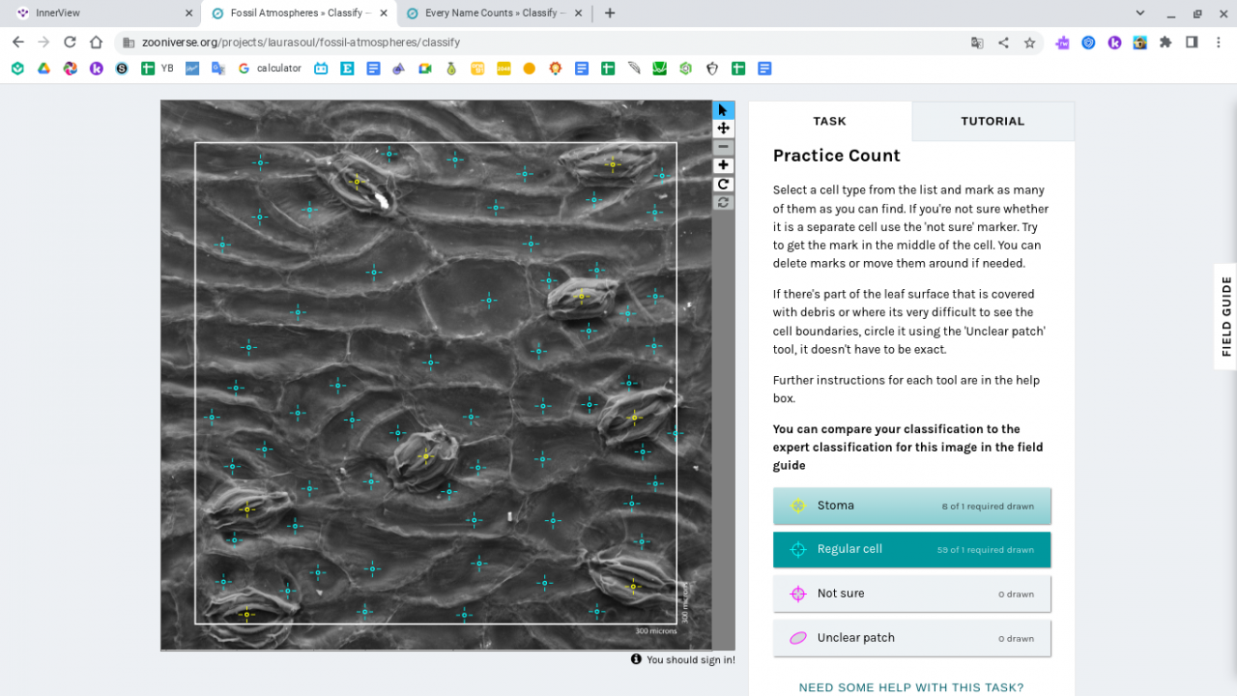Open the Google Drive bookmark
Screen dimensions: 1237x696
pos(43,69)
